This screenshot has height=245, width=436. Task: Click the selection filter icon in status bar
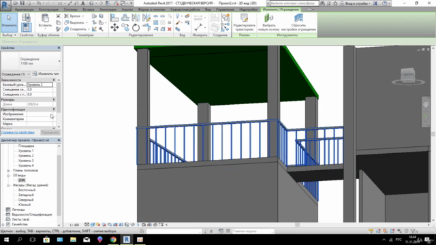click(414, 231)
